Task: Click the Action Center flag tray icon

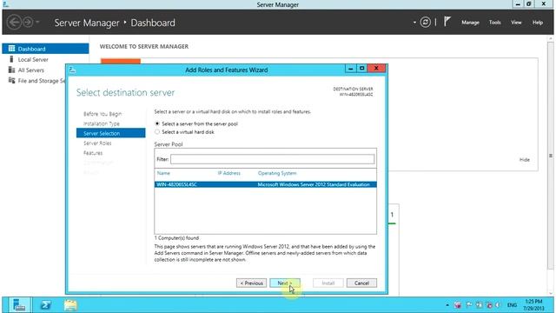Action: point(469,305)
